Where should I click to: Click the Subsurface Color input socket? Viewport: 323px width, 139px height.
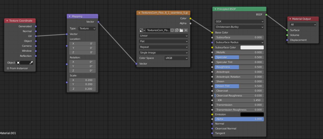tap(212, 47)
